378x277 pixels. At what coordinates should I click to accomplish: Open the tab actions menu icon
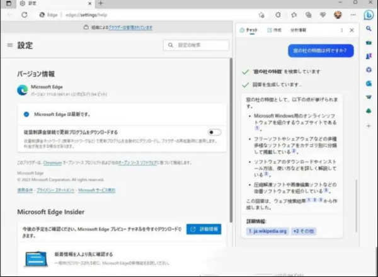coord(9,3)
